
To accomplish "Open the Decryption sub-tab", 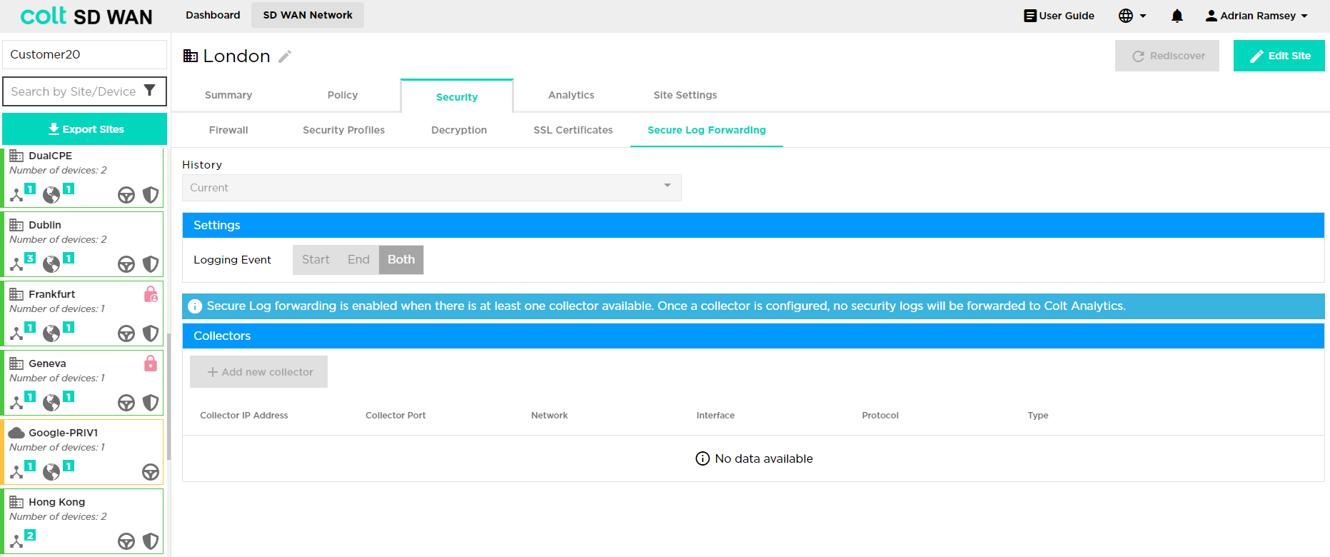I will 459,130.
